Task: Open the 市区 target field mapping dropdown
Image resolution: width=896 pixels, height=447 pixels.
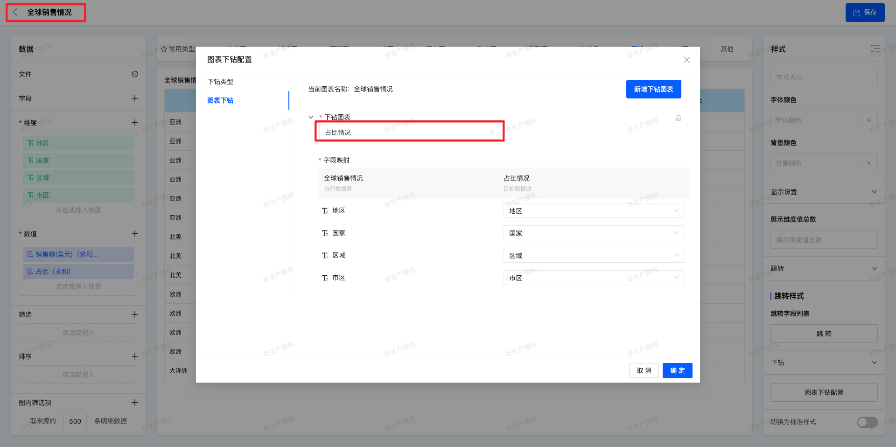Action: click(x=594, y=278)
